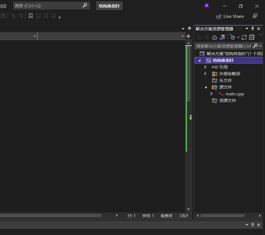The height and width of the screenshot is (235, 265).
Task: Open the left scope navigation combo box
Action: (18, 36)
